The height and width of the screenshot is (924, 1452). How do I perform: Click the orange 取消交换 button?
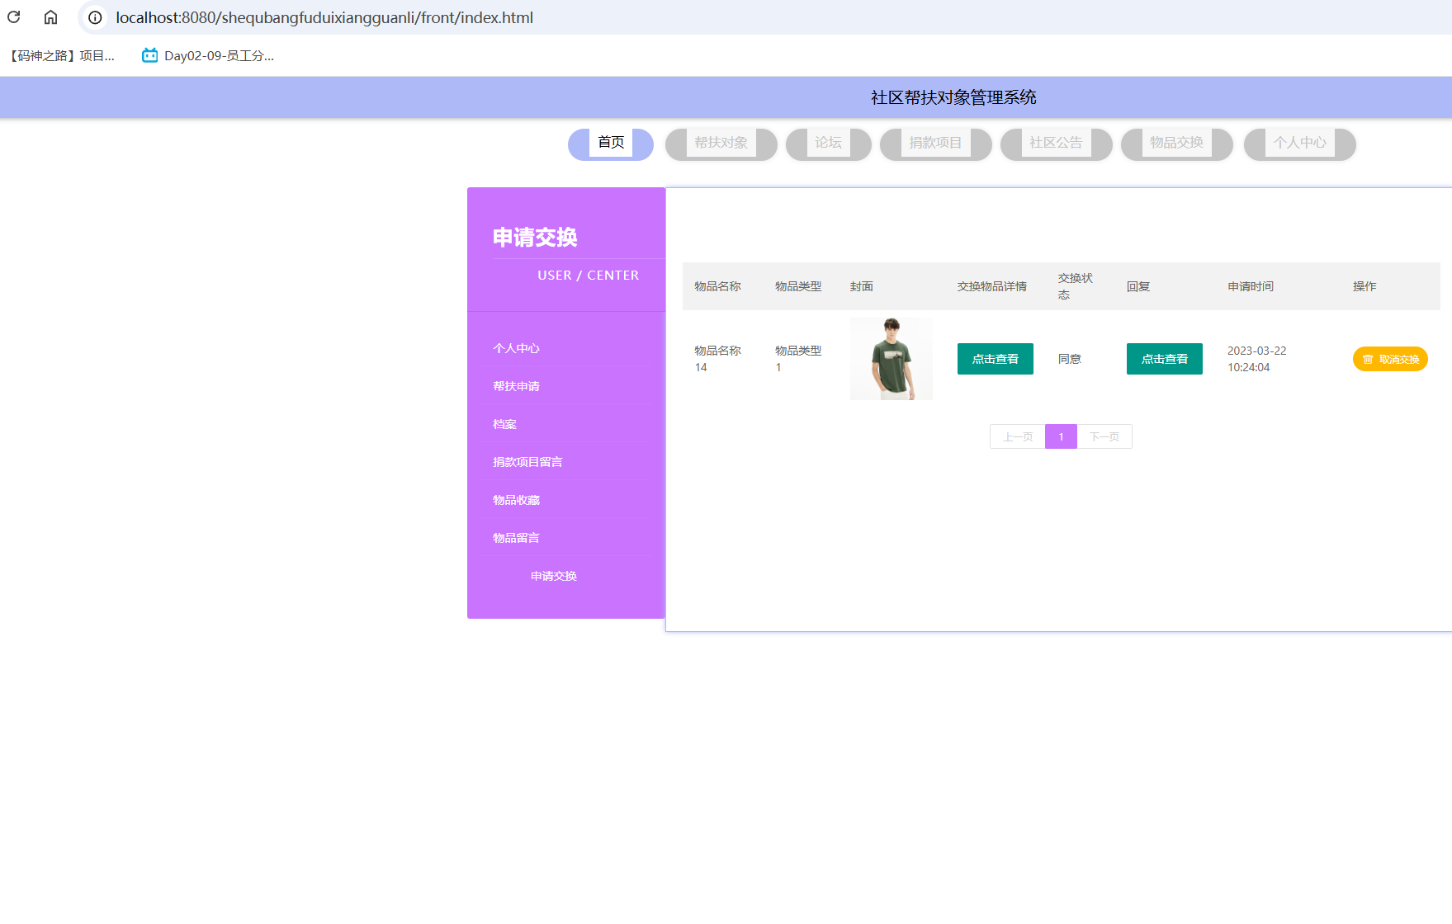pyautogui.click(x=1390, y=359)
